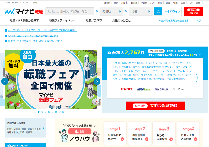Select the 北海道 region link
The width and height of the screenshot is (209, 147).
click(x=107, y=3)
